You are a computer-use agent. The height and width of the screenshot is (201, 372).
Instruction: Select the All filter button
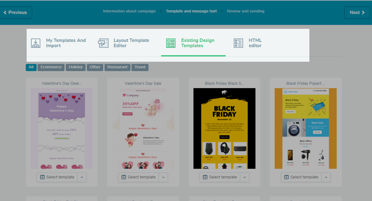point(31,67)
